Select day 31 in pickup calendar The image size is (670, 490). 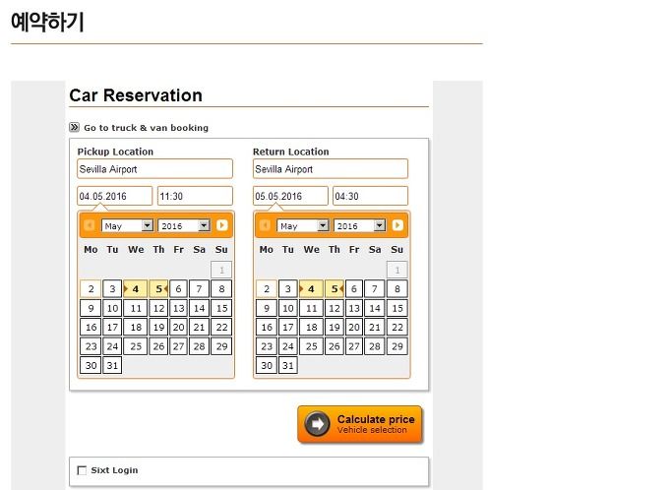point(112,365)
